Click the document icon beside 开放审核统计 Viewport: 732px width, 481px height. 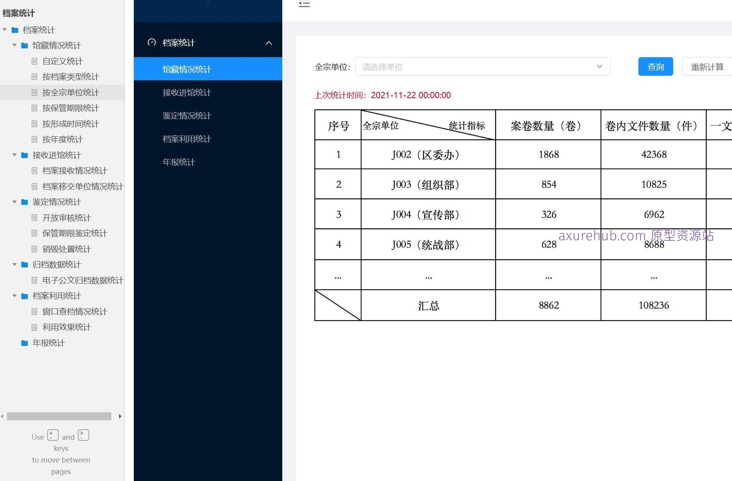point(34,218)
